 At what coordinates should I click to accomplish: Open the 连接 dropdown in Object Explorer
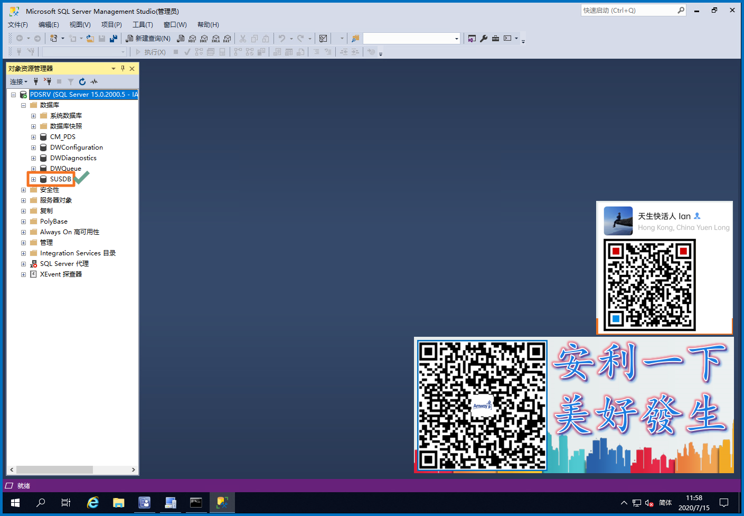click(18, 81)
